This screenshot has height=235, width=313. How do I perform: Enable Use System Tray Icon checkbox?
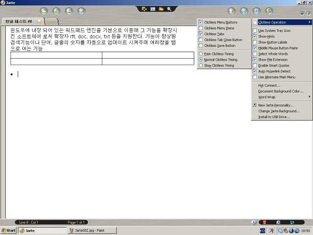coord(255,31)
